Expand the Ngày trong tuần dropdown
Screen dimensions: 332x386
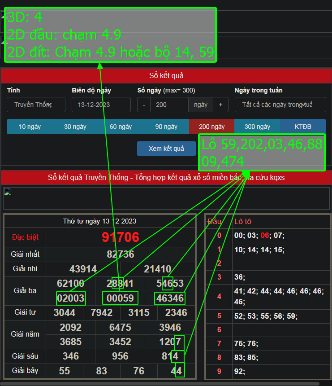tap(280, 105)
